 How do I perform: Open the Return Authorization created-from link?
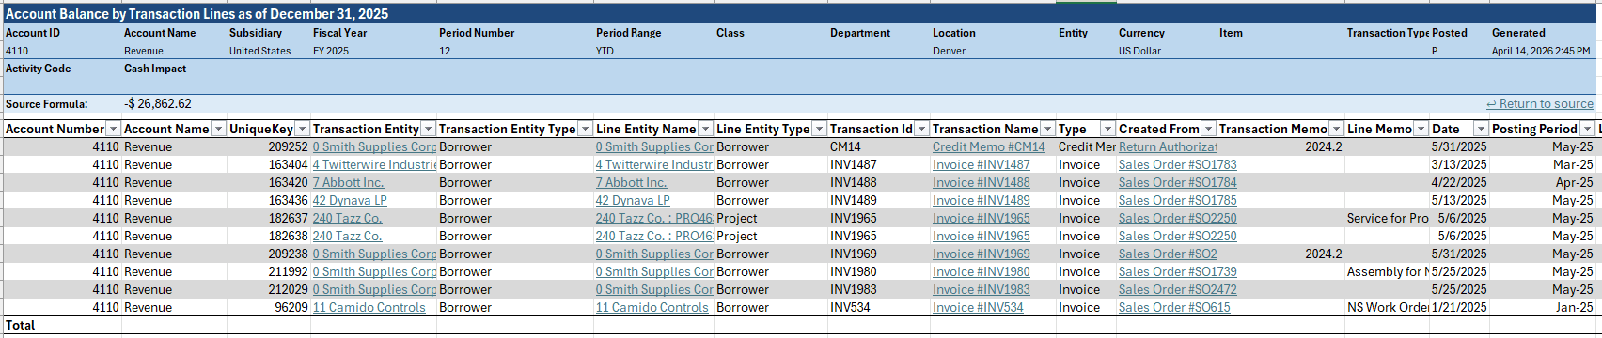(1168, 146)
